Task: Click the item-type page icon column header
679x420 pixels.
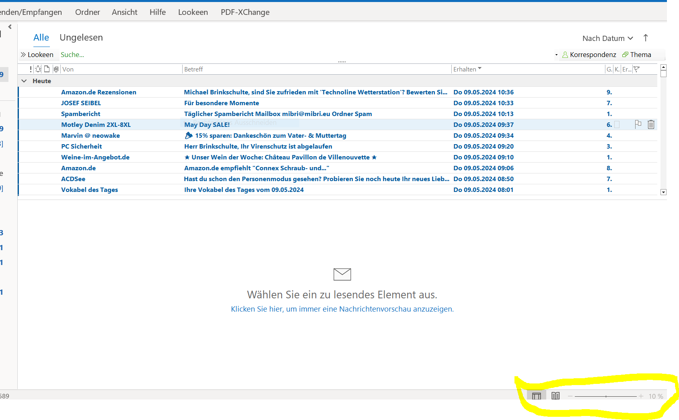Action: (47, 69)
